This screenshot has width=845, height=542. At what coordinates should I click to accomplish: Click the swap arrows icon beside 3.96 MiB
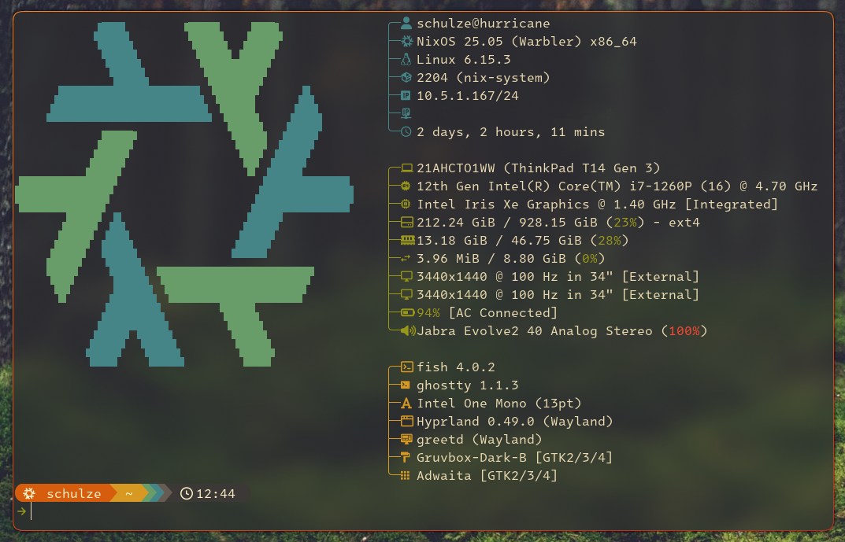404,258
